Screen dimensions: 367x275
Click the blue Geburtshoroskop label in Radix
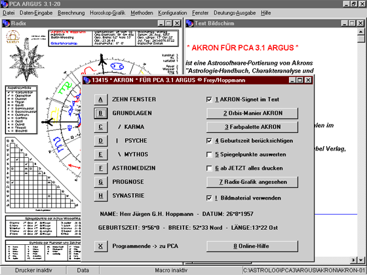64,43
